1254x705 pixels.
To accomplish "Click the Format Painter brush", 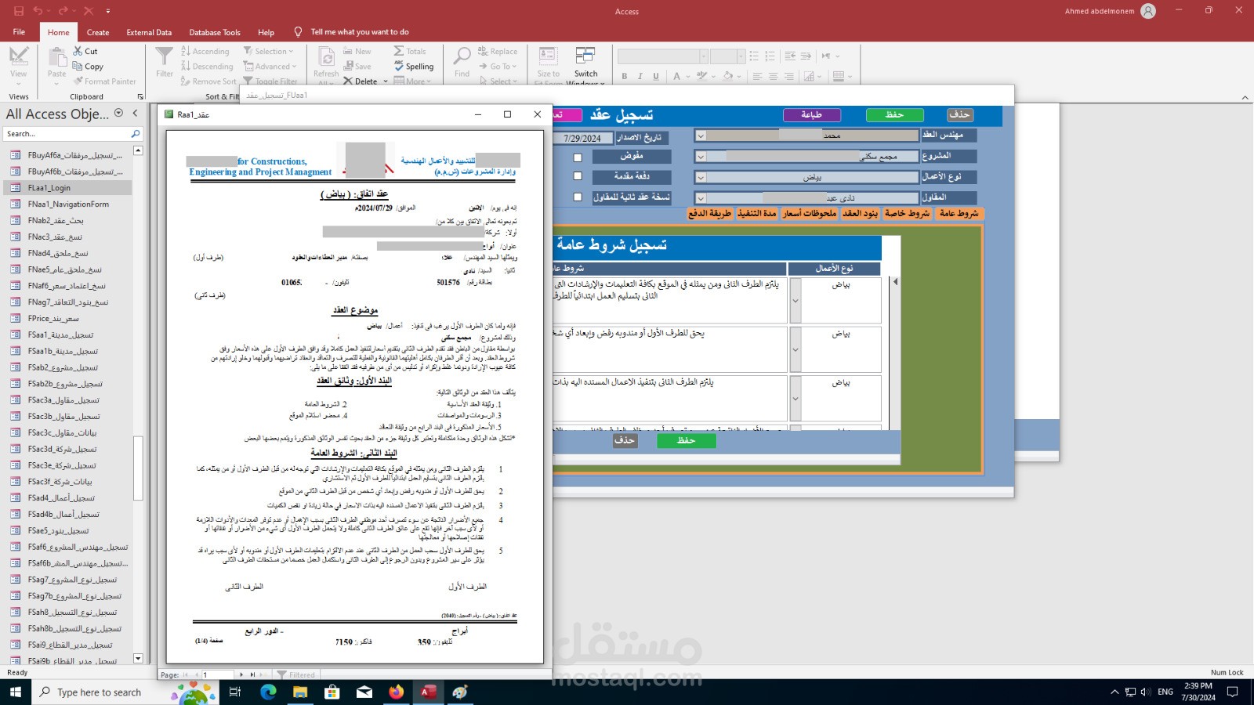I will (78, 81).
